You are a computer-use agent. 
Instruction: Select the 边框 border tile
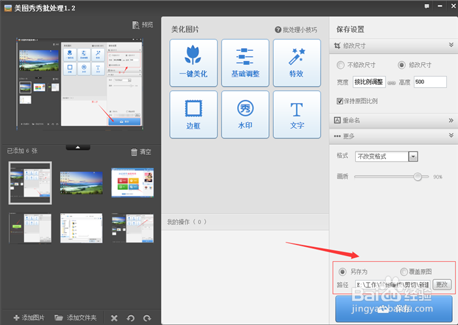193,114
